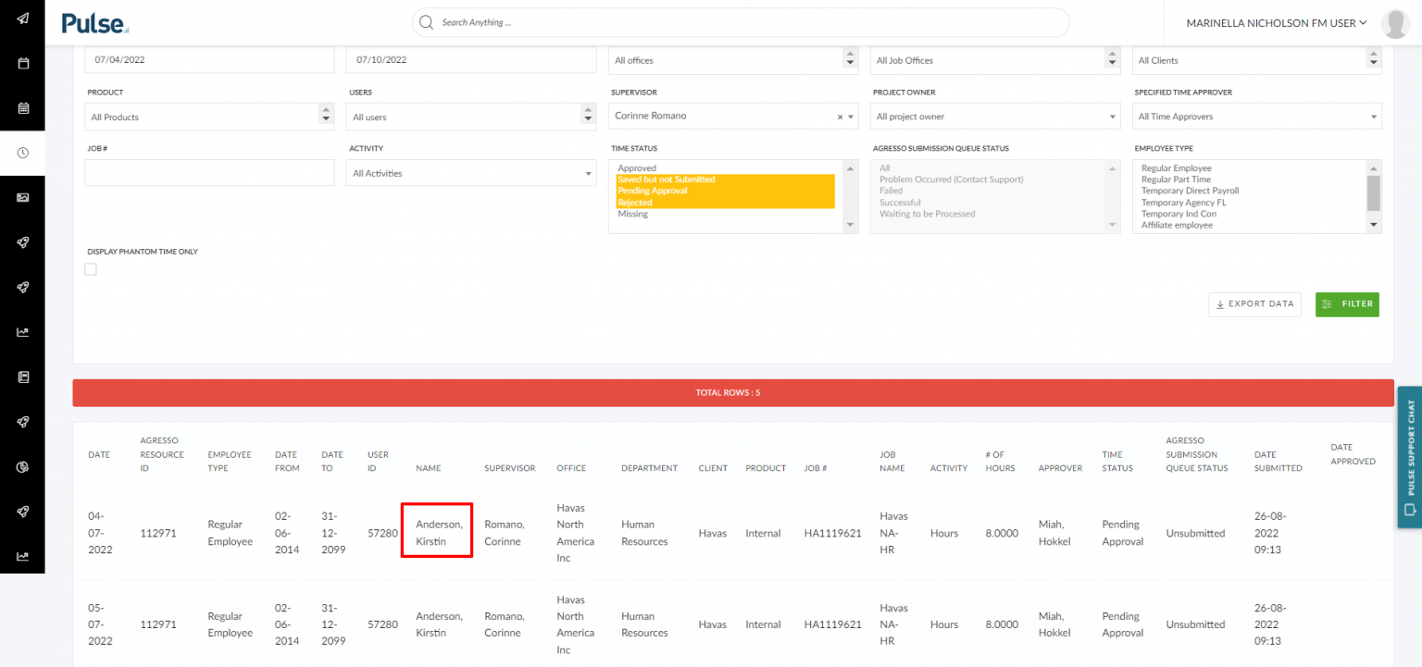This screenshot has height=667, width=1422.
Task: Click the Export Data button
Action: [x=1254, y=303]
